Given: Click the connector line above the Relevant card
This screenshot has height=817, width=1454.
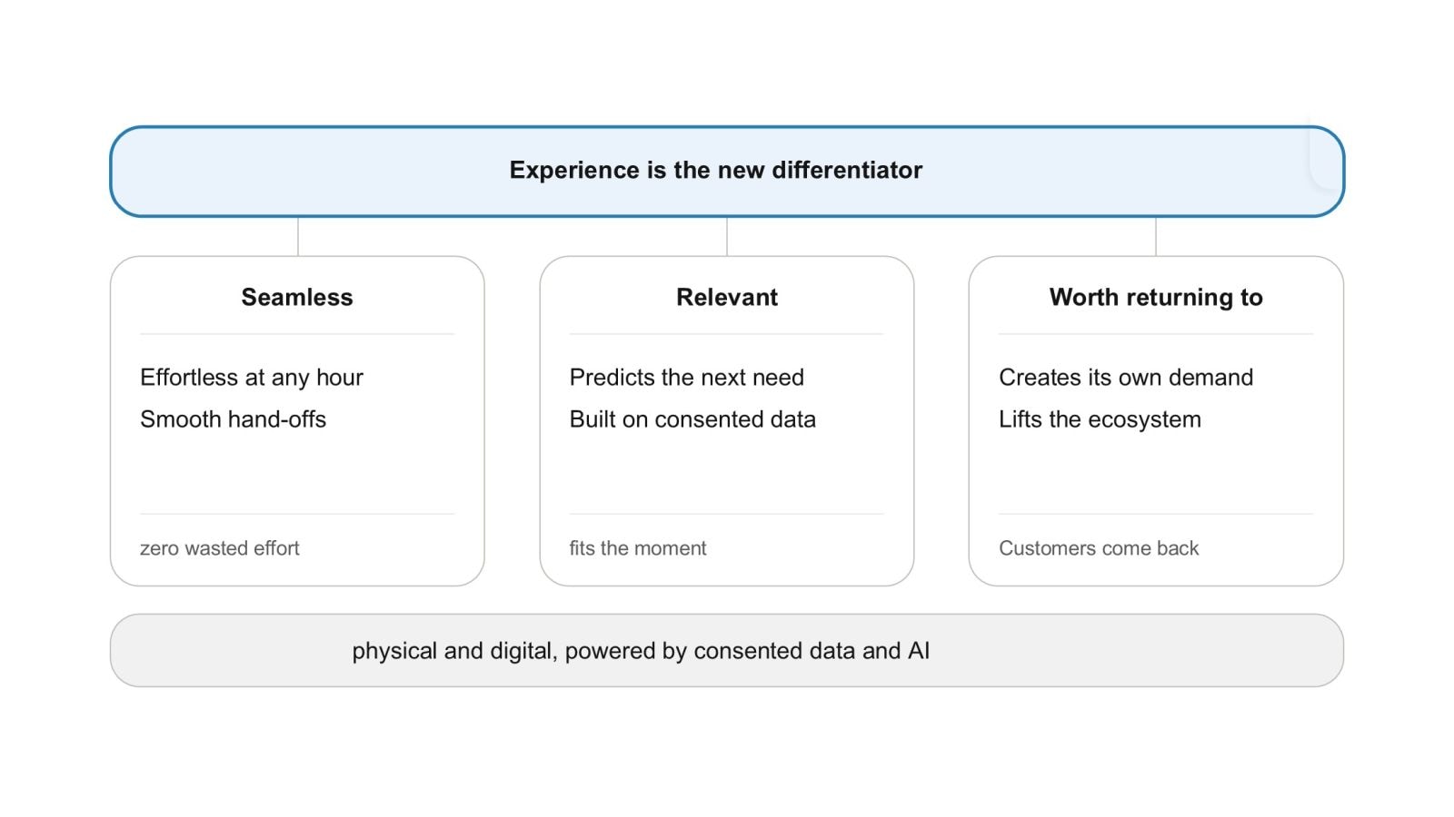Looking at the screenshot, I should tap(727, 237).
